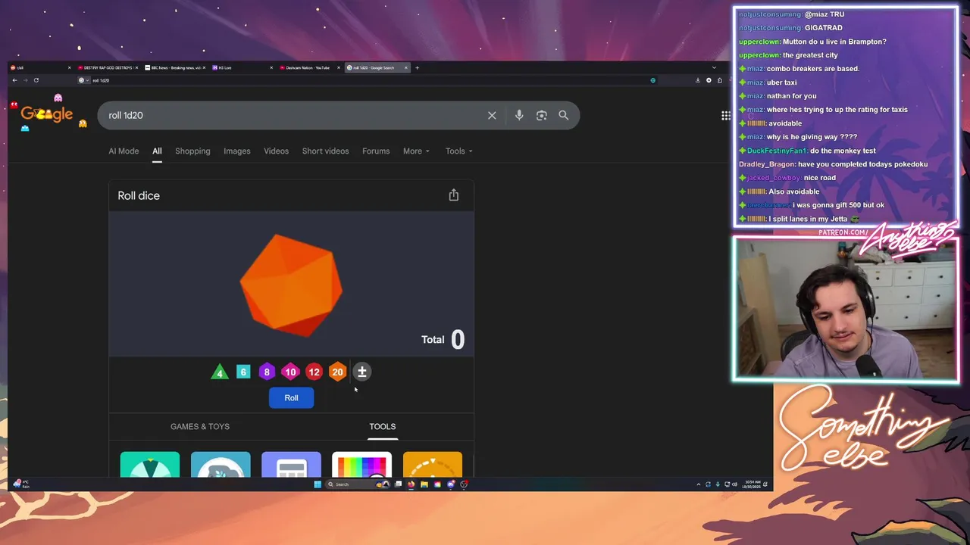Open the Images results tab
The width and height of the screenshot is (970, 545).
click(x=236, y=151)
